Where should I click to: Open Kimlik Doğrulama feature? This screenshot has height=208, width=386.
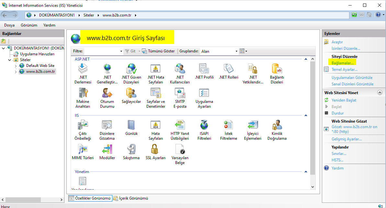(x=277, y=130)
